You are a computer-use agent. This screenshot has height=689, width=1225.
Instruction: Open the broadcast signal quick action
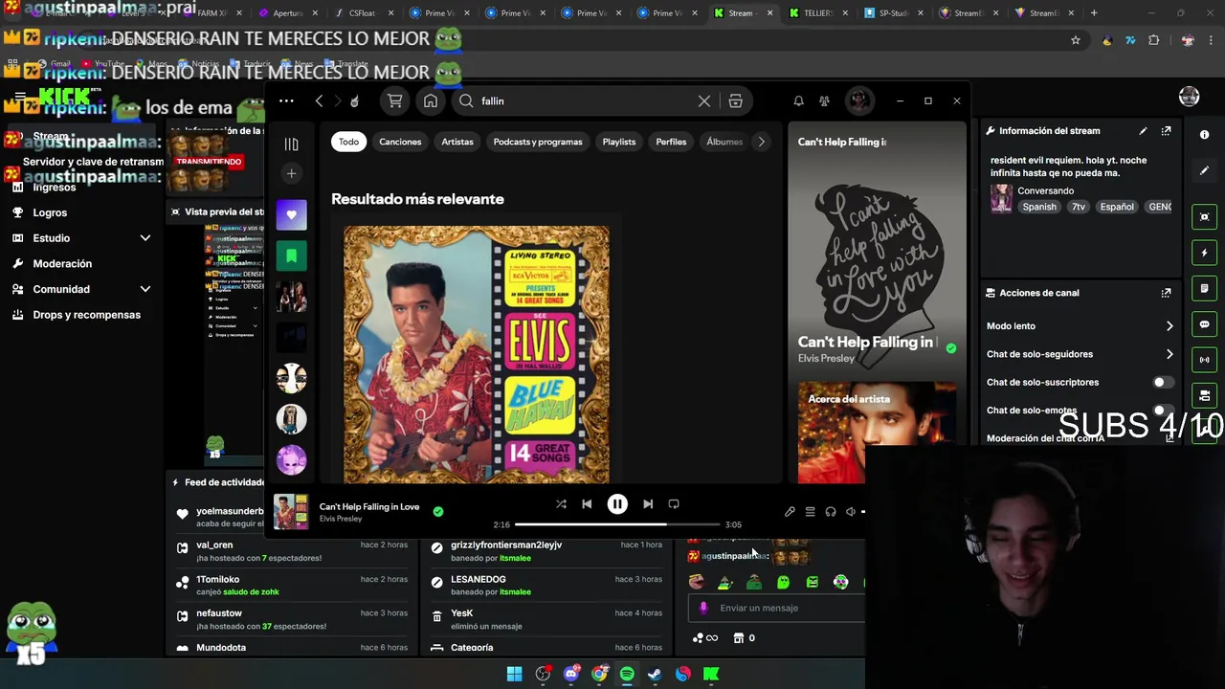(x=1204, y=360)
